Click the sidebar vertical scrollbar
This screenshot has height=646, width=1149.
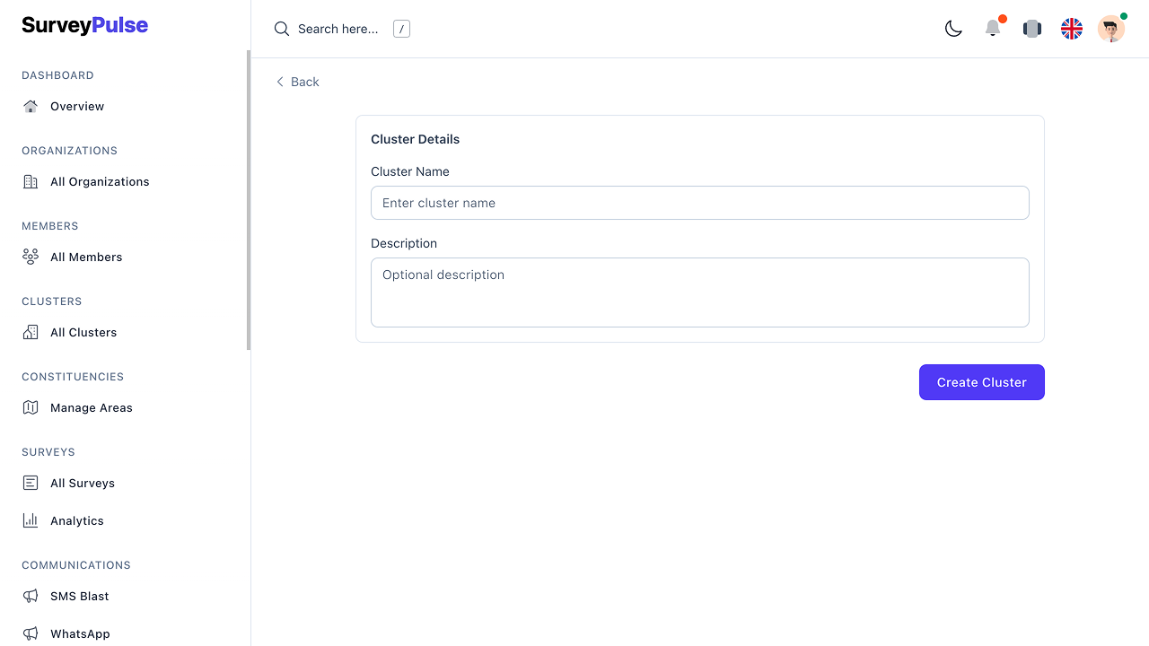tap(249, 199)
